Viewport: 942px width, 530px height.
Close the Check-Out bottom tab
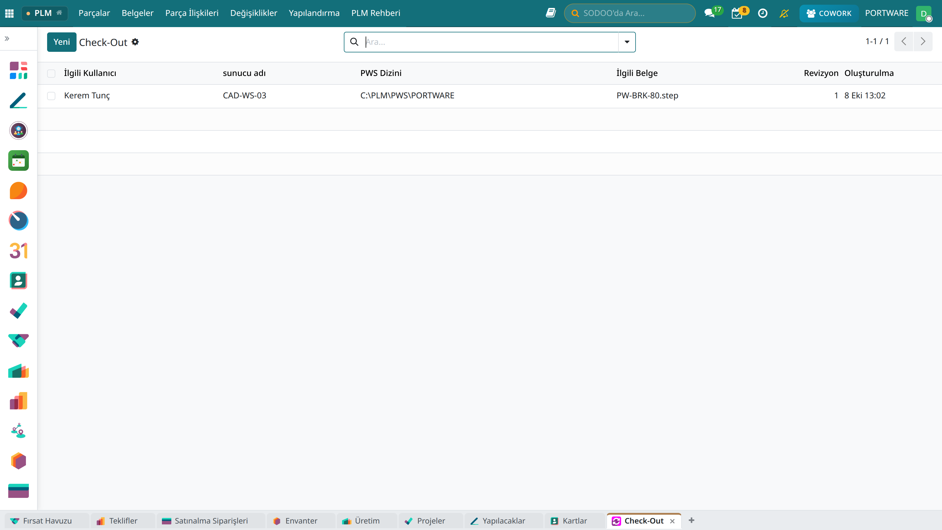[x=672, y=521]
